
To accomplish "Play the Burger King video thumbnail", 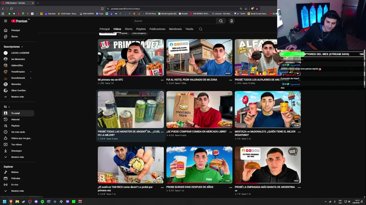I will point(199,165).
